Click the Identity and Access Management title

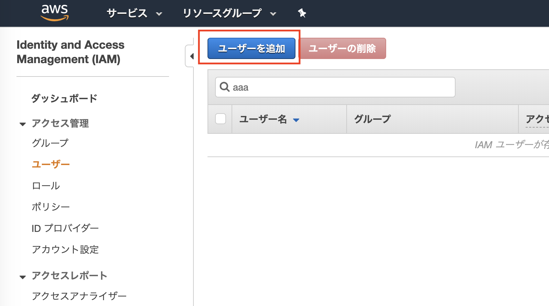(70, 52)
